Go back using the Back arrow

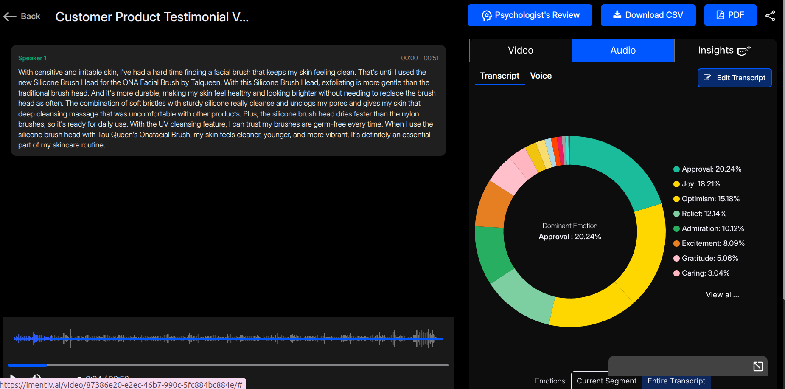pyautogui.click(x=22, y=16)
